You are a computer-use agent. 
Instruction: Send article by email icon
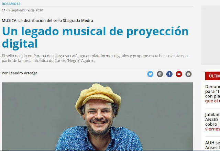click(x=179, y=74)
